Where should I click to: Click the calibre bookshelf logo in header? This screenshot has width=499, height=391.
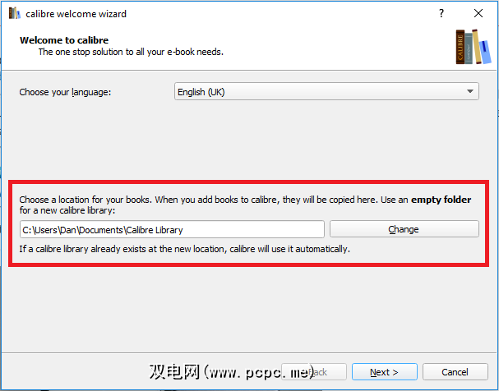[x=474, y=47]
